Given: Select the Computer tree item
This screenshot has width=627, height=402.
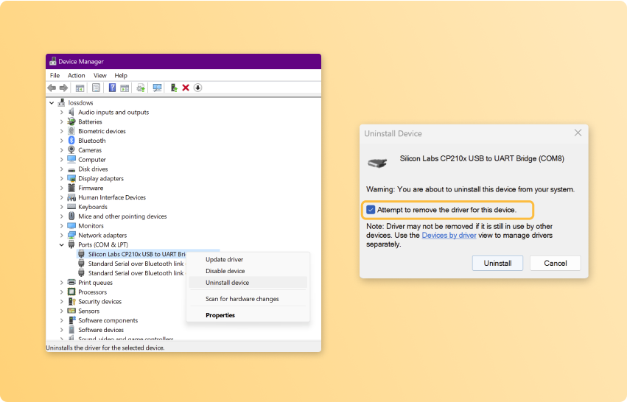Looking at the screenshot, I should pyautogui.click(x=92, y=160).
